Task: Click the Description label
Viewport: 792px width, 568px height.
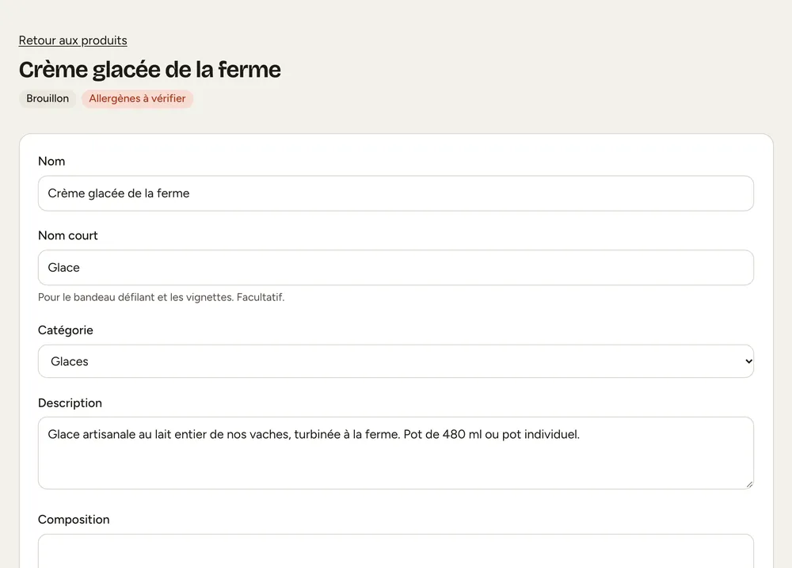Action: (x=70, y=402)
